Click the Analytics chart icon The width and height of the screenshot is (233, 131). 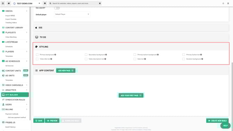[x=3, y=90]
